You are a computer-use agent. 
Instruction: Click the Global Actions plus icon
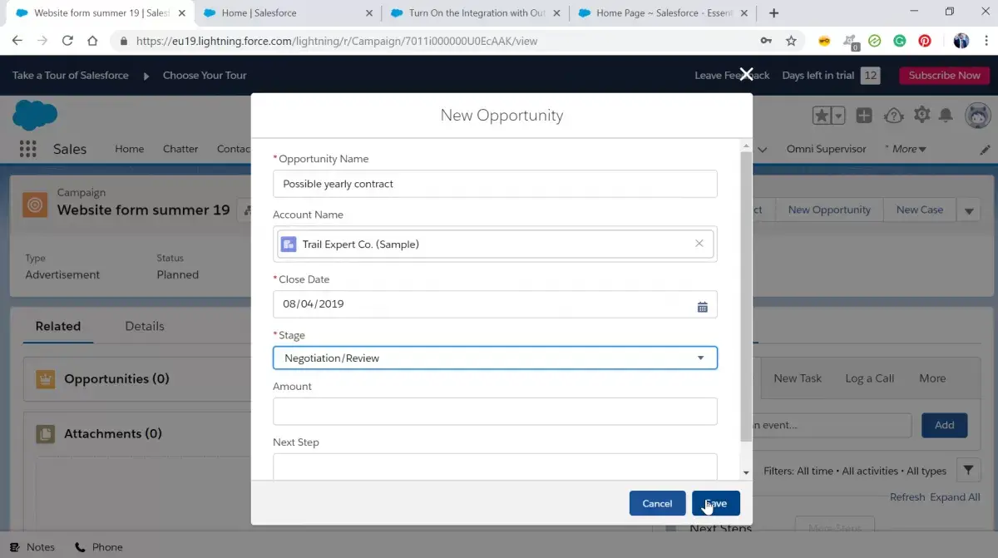[864, 116]
